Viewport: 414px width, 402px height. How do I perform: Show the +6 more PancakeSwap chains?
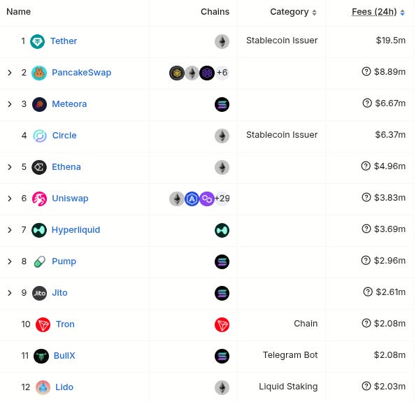click(222, 73)
